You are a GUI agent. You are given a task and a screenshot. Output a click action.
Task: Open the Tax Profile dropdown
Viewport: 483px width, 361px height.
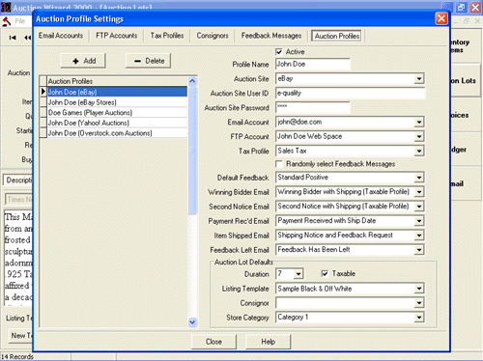[x=419, y=151]
